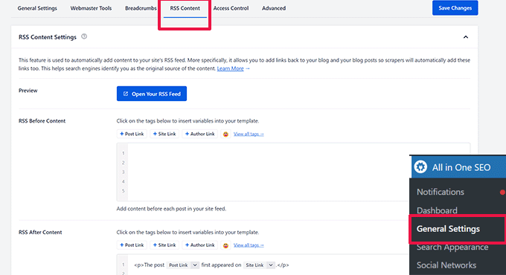This screenshot has height=275, width=506.
Task: Open the Advanced tab
Action: tap(274, 8)
